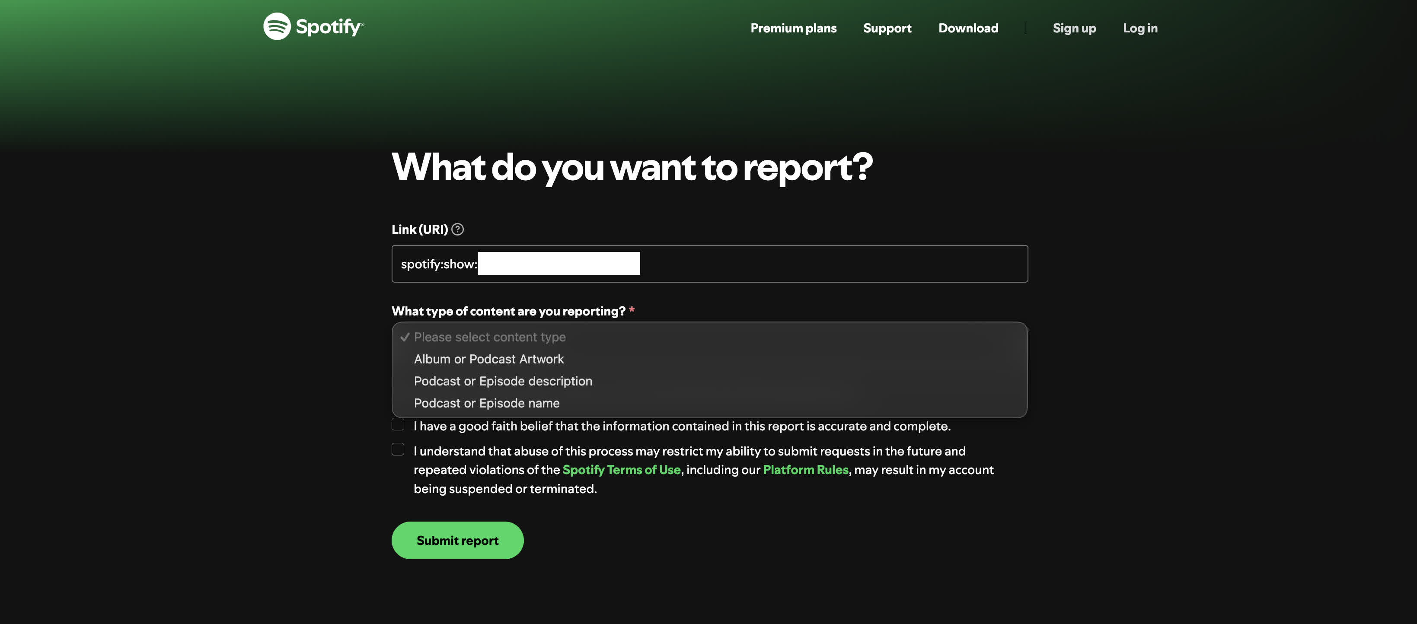Submit the report
Viewport: 1417px width, 624px height.
(457, 540)
